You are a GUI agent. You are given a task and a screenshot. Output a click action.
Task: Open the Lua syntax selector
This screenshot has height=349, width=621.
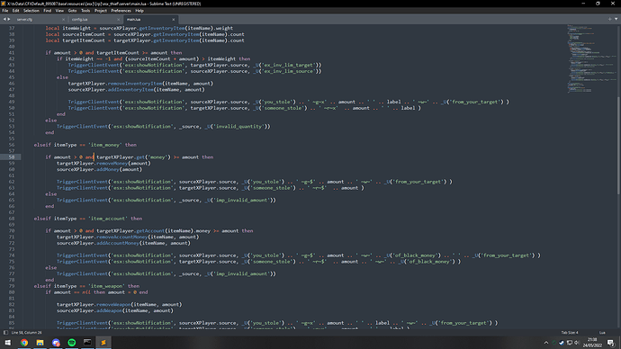[602, 333]
